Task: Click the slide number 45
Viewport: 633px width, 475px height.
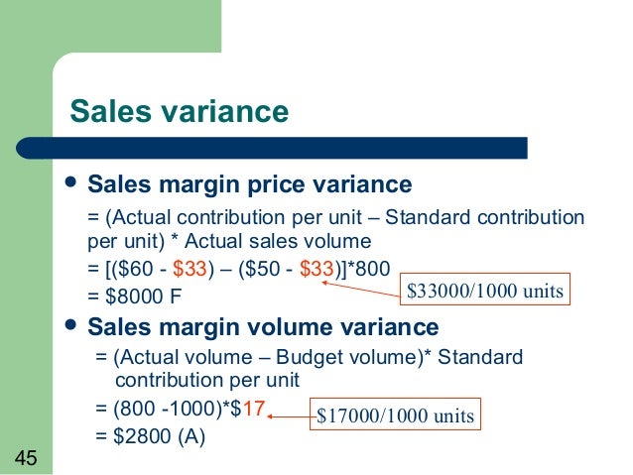Action: click(x=26, y=458)
